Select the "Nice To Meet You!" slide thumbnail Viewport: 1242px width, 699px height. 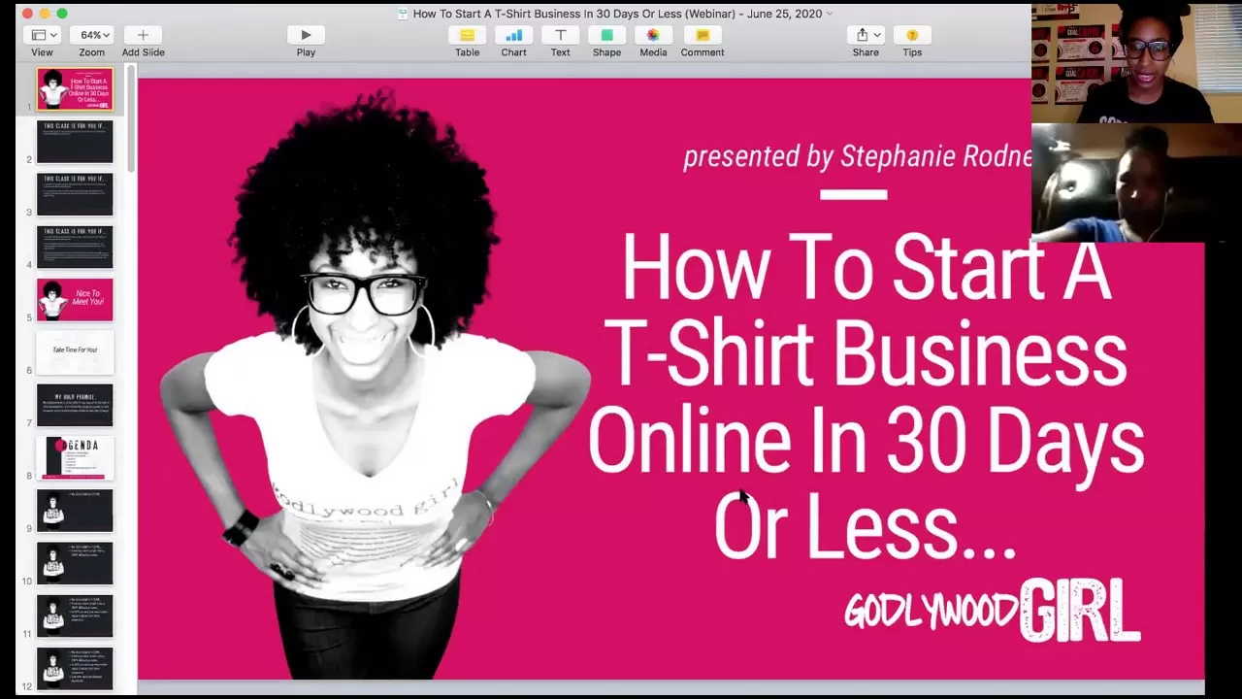click(x=75, y=300)
